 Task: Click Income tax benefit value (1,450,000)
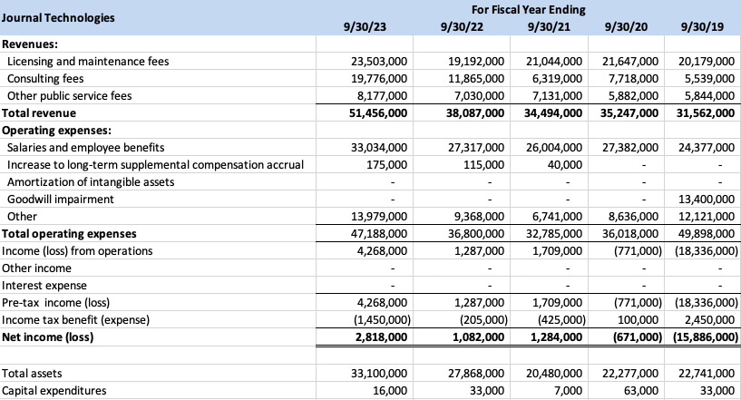pyautogui.click(x=378, y=319)
